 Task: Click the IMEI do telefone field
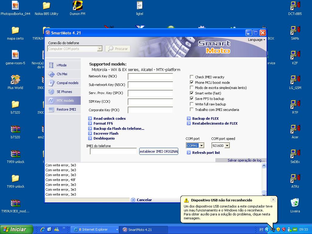tap(113, 151)
